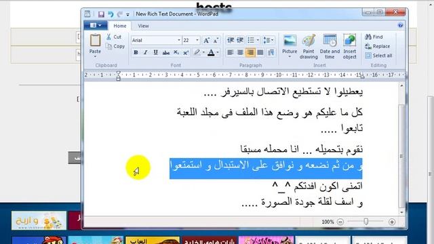Expand the Paste options arrow
The height and width of the screenshot is (244, 434).
click(95, 57)
